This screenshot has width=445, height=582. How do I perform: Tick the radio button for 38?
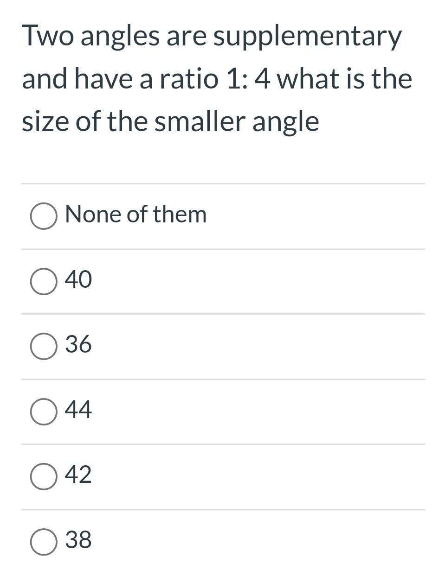pyautogui.click(x=44, y=542)
